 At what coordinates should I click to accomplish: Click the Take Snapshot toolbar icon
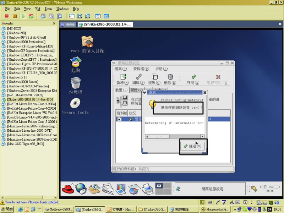coord(43,16)
